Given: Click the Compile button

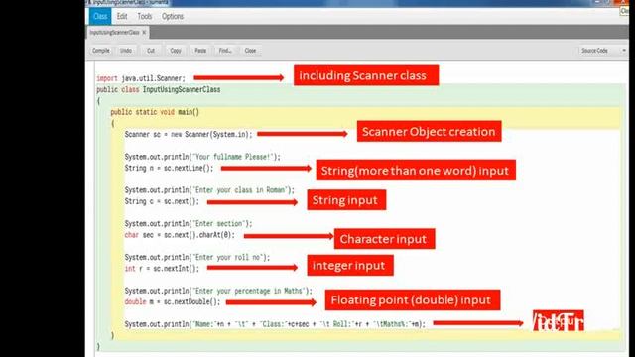Looking at the screenshot, I should 101,51.
